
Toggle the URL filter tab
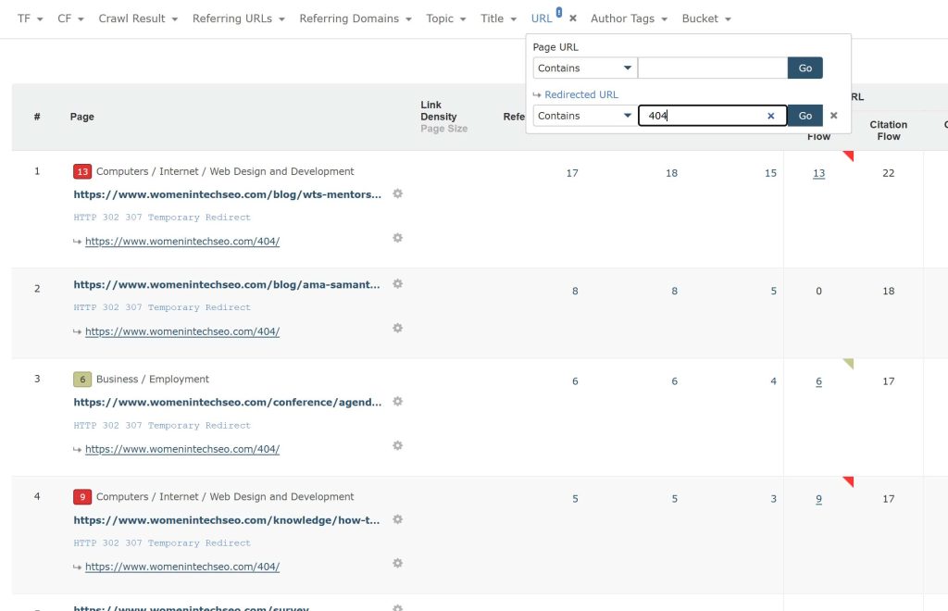click(x=542, y=19)
